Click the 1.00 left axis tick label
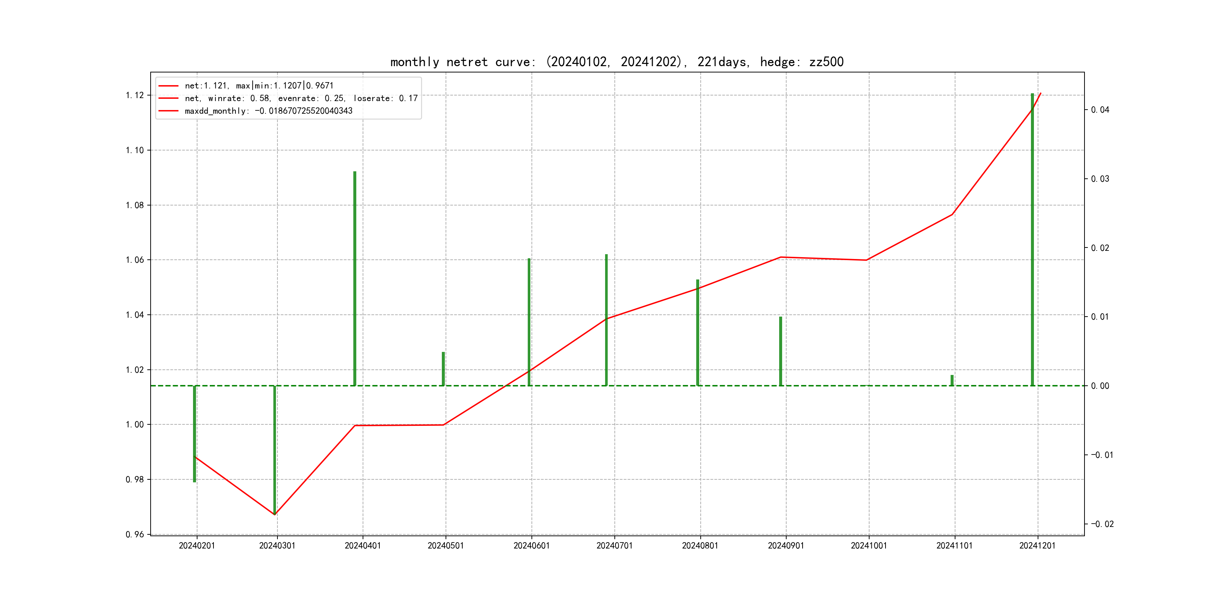The image size is (1205, 602). click(x=135, y=424)
